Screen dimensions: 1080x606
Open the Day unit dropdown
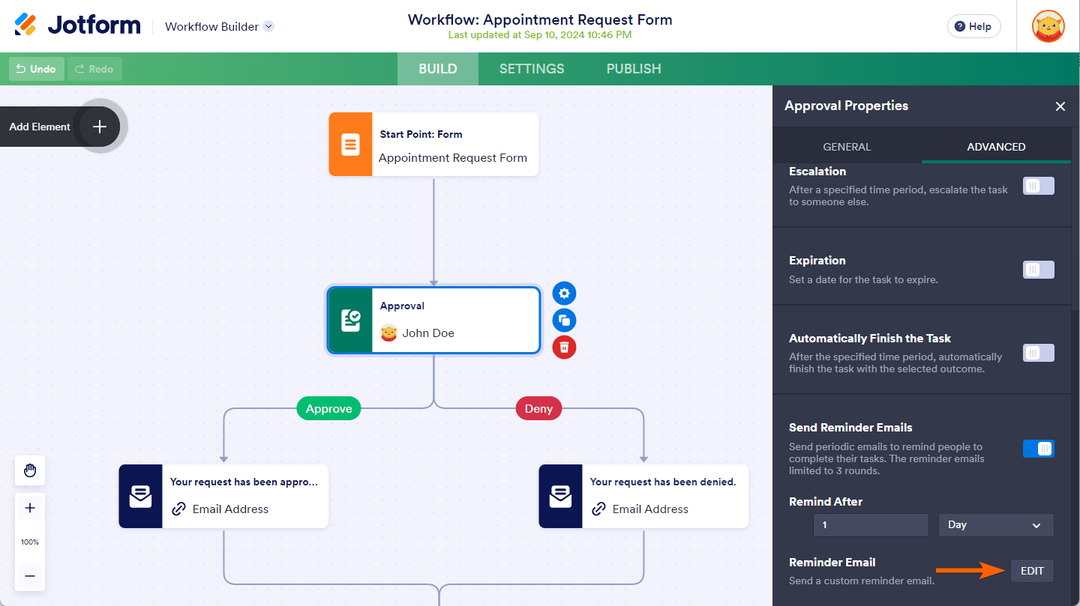point(996,525)
